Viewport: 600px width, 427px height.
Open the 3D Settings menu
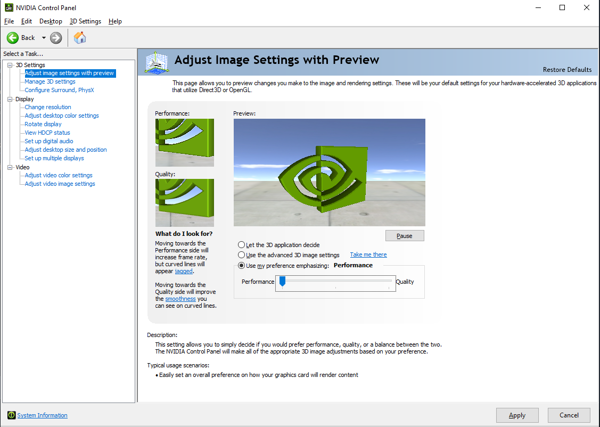(85, 21)
